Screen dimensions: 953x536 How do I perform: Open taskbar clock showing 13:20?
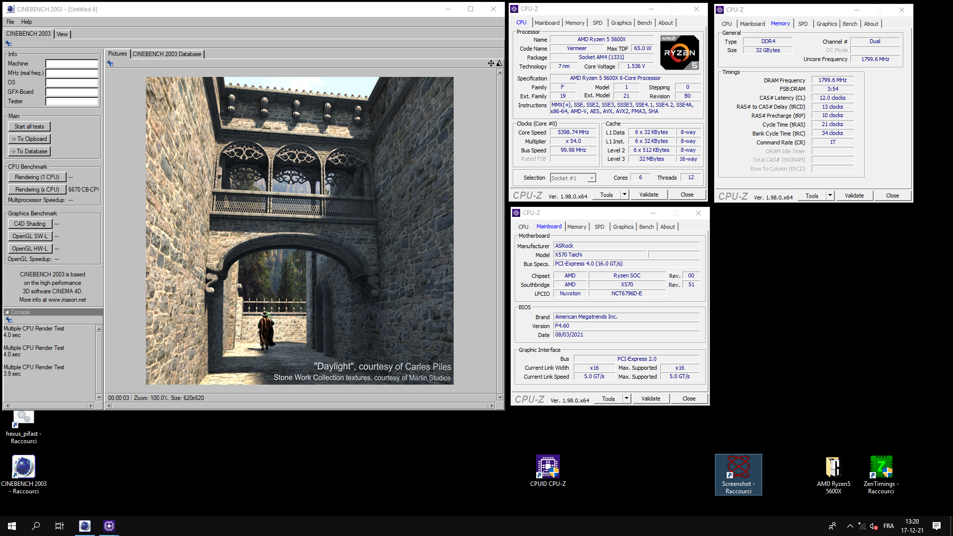coord(912,526)
